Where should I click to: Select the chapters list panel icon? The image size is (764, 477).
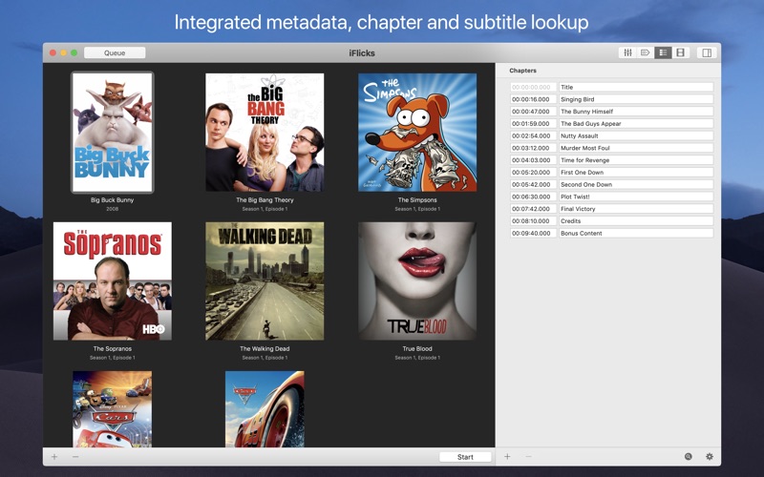coord(663,53)
